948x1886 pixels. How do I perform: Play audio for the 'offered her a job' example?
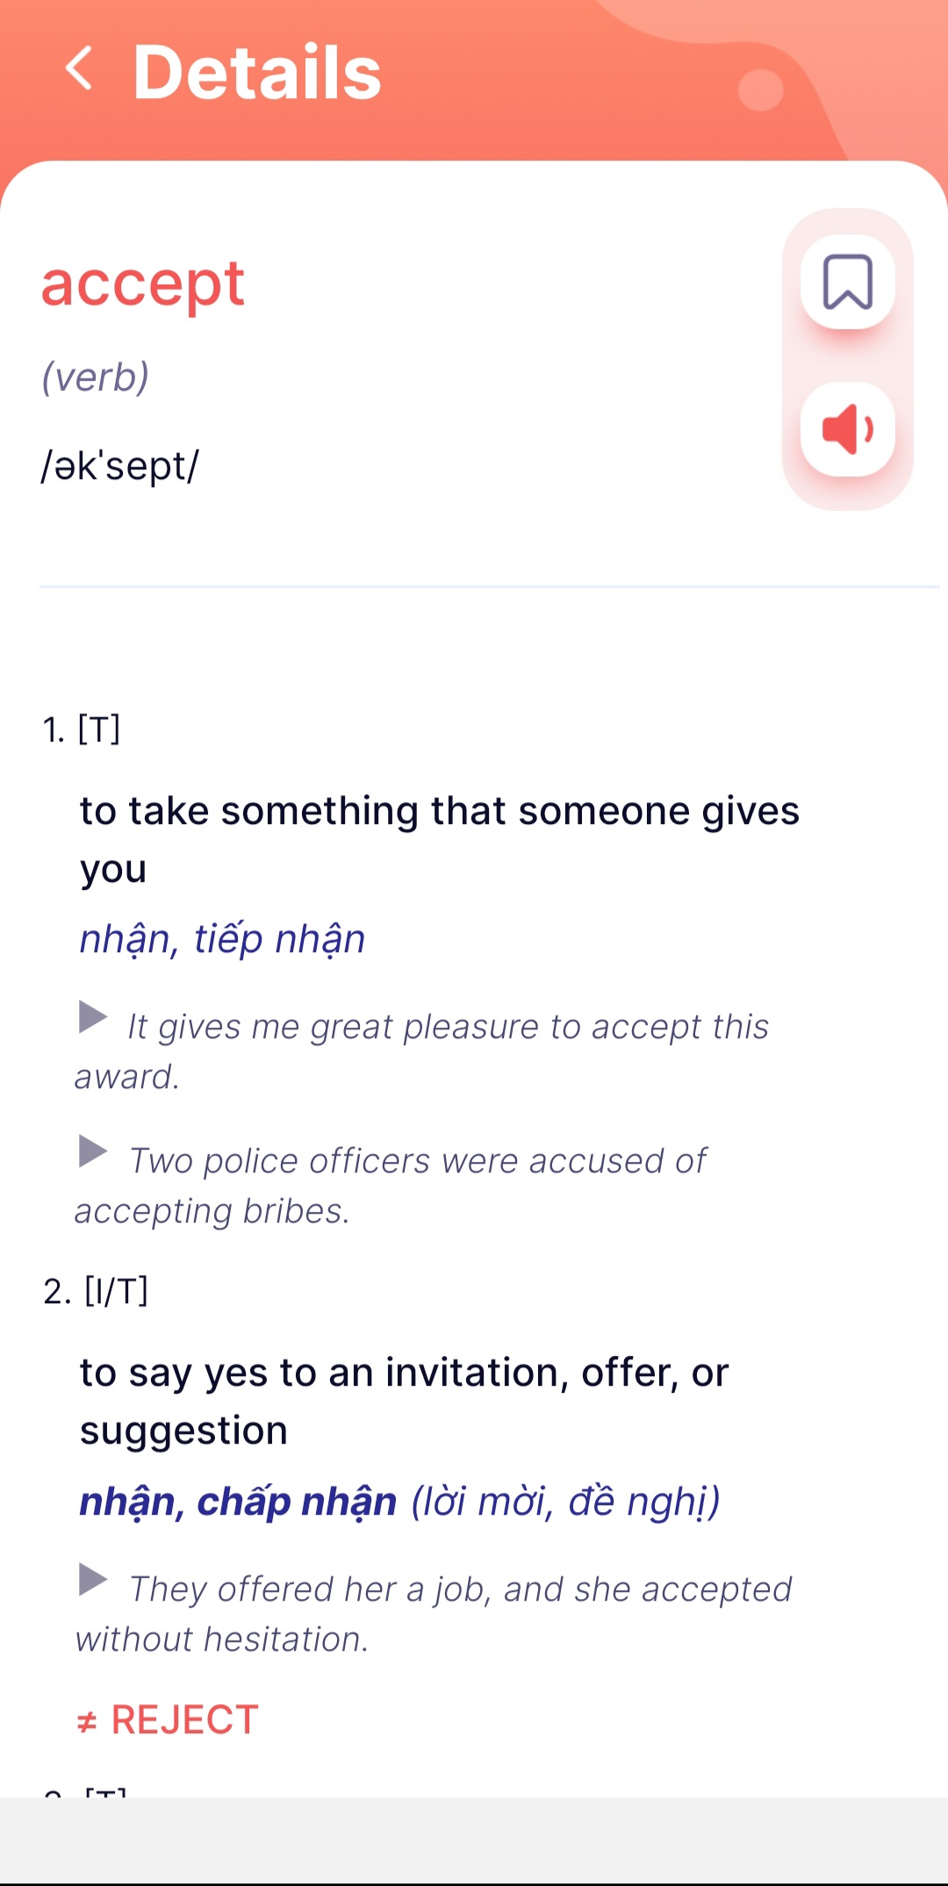93,1580
